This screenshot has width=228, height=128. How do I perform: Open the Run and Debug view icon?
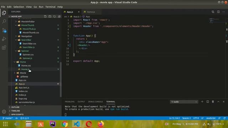coord(4,39)
